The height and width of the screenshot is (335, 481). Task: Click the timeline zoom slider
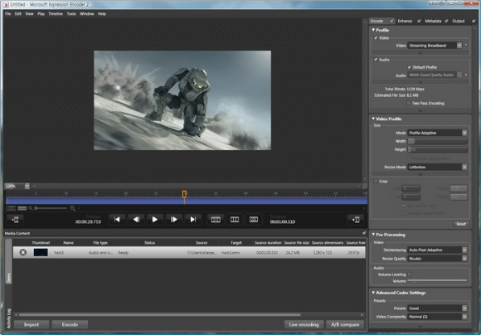(51, 208)
